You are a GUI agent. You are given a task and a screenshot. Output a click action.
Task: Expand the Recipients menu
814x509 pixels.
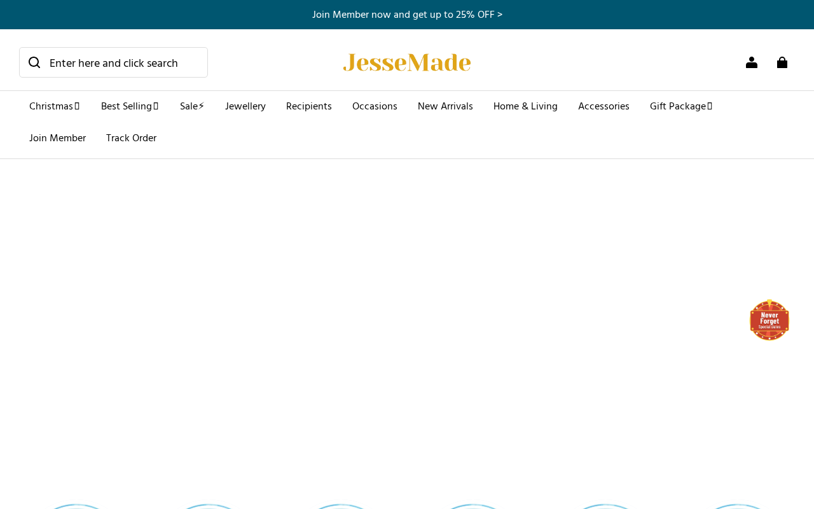309,106
